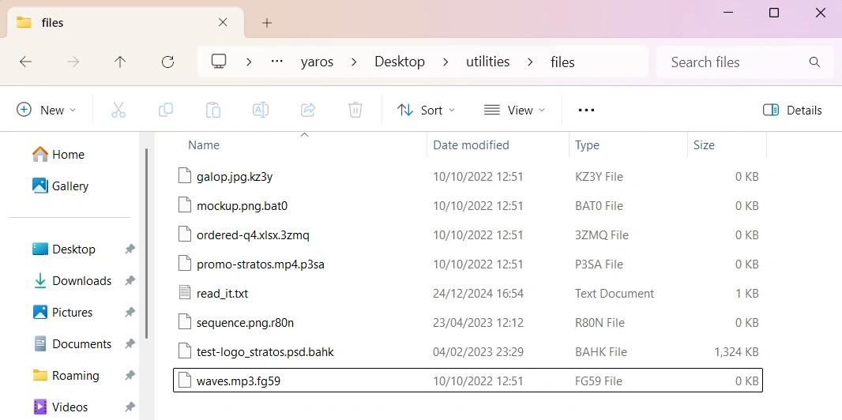Click the Rename icon in toolbar
This screenshot has height=420, width=842.
261,110
